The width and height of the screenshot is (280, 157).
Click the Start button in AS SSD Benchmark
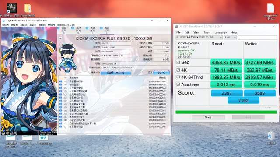(208, 117)
